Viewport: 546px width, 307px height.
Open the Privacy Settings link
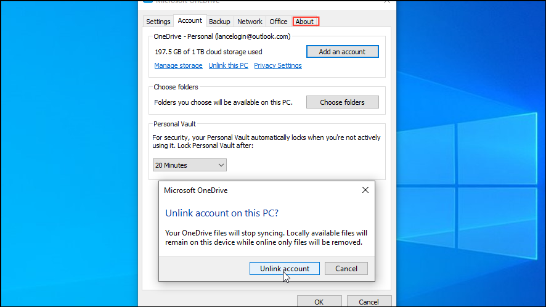coord(278,65)
